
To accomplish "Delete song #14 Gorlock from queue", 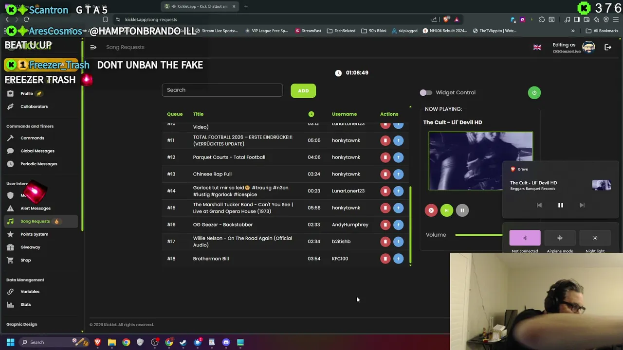I will tap(385, 191).
